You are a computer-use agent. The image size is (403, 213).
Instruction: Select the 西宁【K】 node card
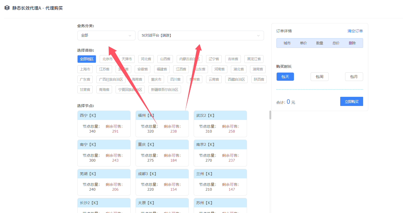(104, 124)
